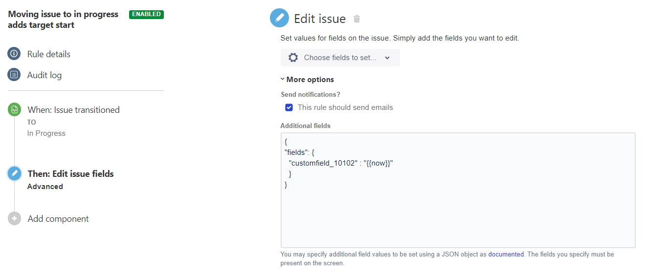Click the Add component label
Image resolution: width=665 pixels, height=276 pixels.
pyautogui.click(x=58, y=219)
